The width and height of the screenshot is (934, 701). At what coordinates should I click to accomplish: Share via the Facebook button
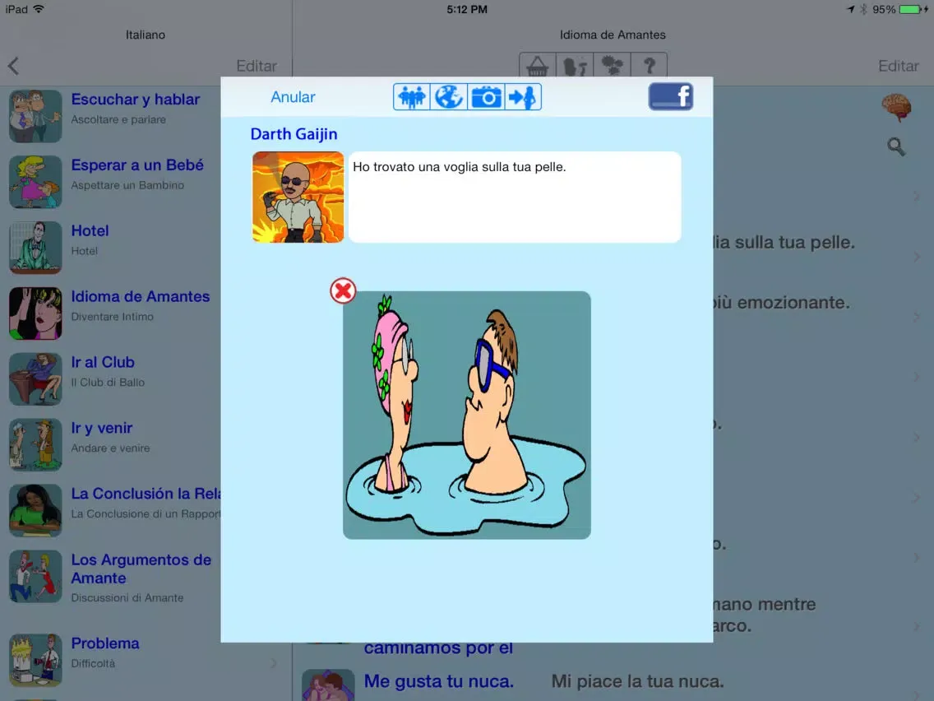[x=670, y=97]
